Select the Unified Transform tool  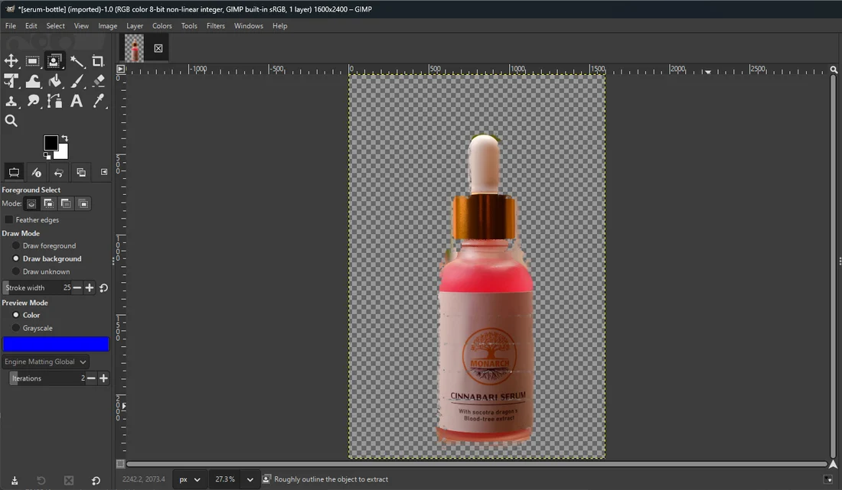click(x=11, y=81)
